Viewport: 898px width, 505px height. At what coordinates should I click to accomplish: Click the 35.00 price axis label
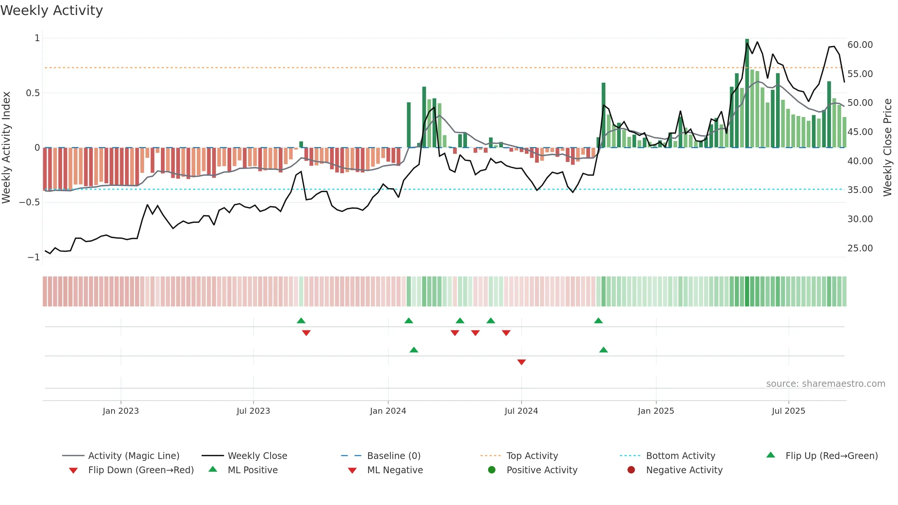point(860,190)
